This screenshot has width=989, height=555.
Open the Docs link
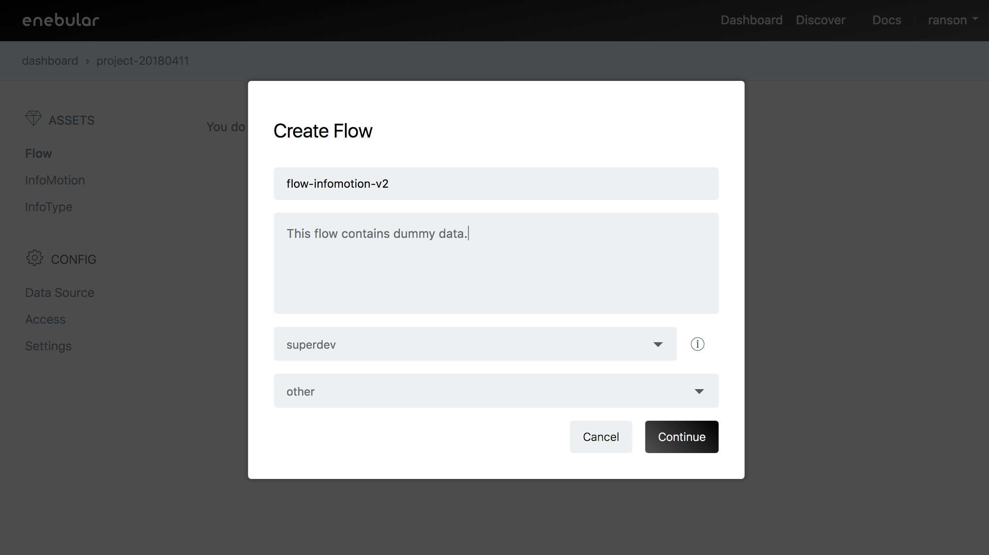tap(886, 20)
